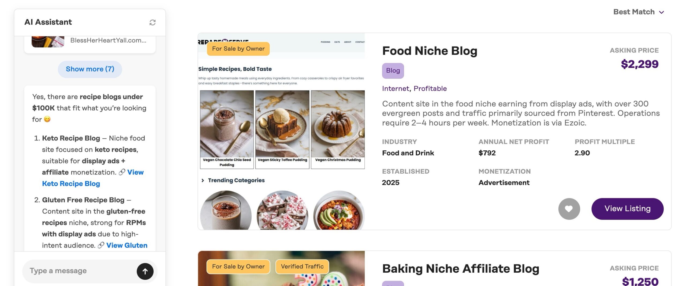This screenshot has height=286, width=686.
Task: Open the View Keto Recipe Blog link
Action: point(71,184)
